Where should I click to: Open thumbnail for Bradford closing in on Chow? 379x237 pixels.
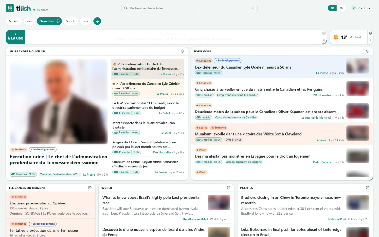358,203
